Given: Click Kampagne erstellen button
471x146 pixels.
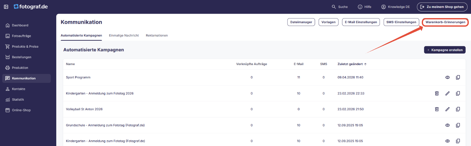Looking at the screenshot, I should click(x=445, y=50).
